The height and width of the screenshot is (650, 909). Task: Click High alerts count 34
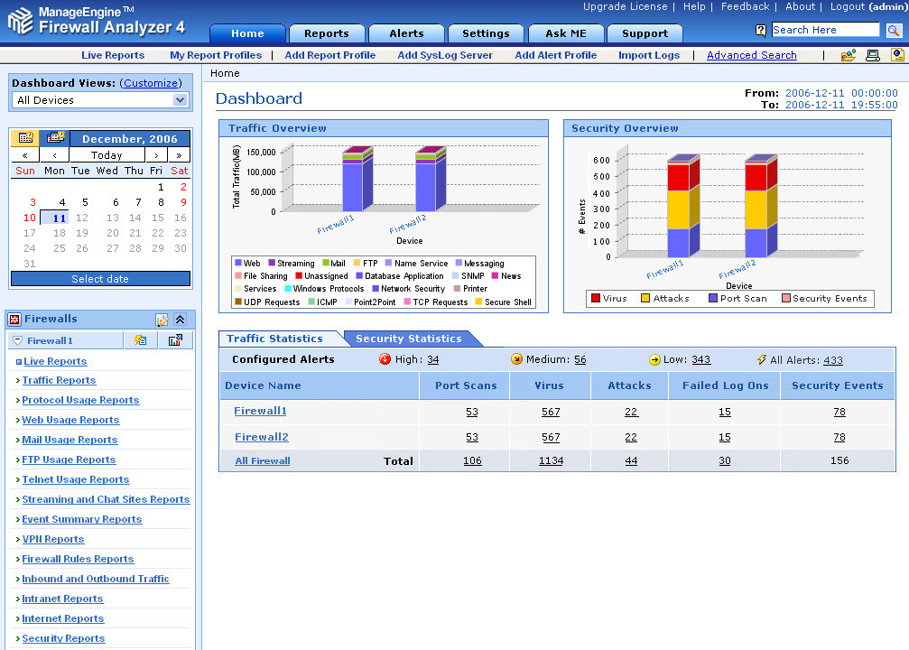click(x=433, y=359)
